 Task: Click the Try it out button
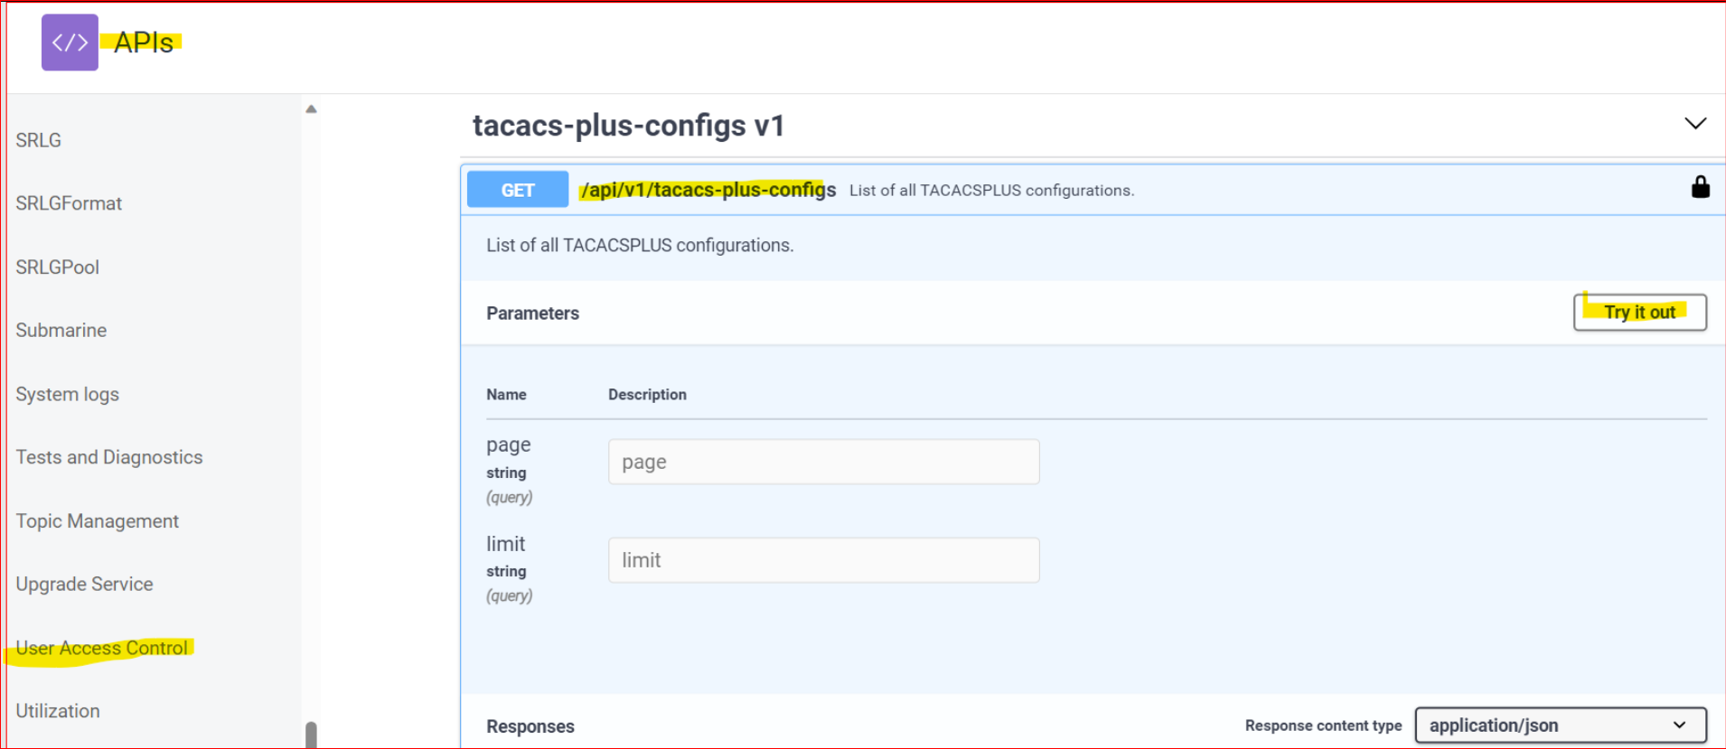tap(1639, 312)
